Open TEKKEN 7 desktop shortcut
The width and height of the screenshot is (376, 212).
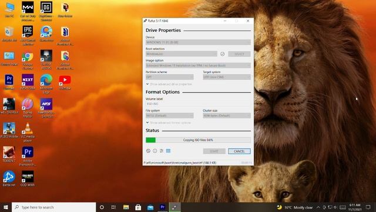tap(9, 154)
